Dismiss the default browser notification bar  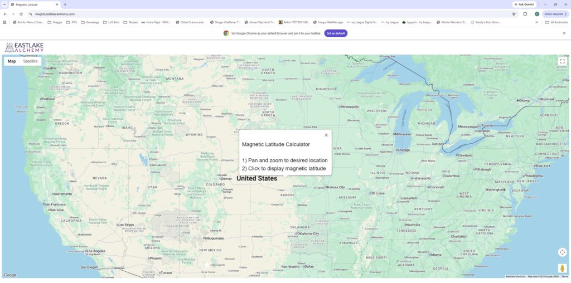[564, 33]
